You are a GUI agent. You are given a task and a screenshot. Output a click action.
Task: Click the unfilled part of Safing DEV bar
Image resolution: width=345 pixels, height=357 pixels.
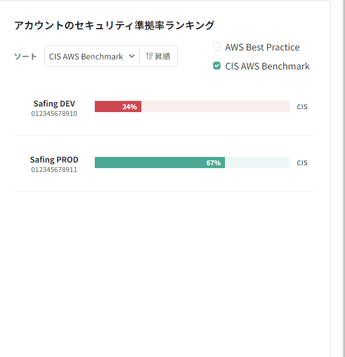[215, 106]
